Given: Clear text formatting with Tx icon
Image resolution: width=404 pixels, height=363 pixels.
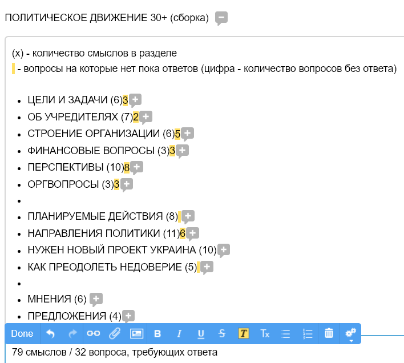Looking at the screenshot, I should pyautogui.click(x=265, y=334).
